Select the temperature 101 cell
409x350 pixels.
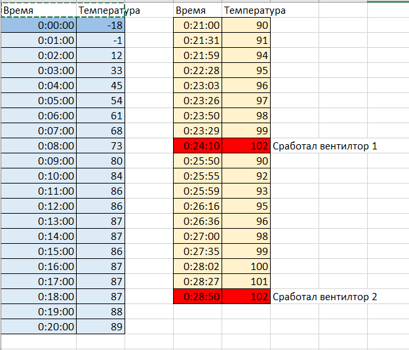pyautogui.click(x=246, y=281)
